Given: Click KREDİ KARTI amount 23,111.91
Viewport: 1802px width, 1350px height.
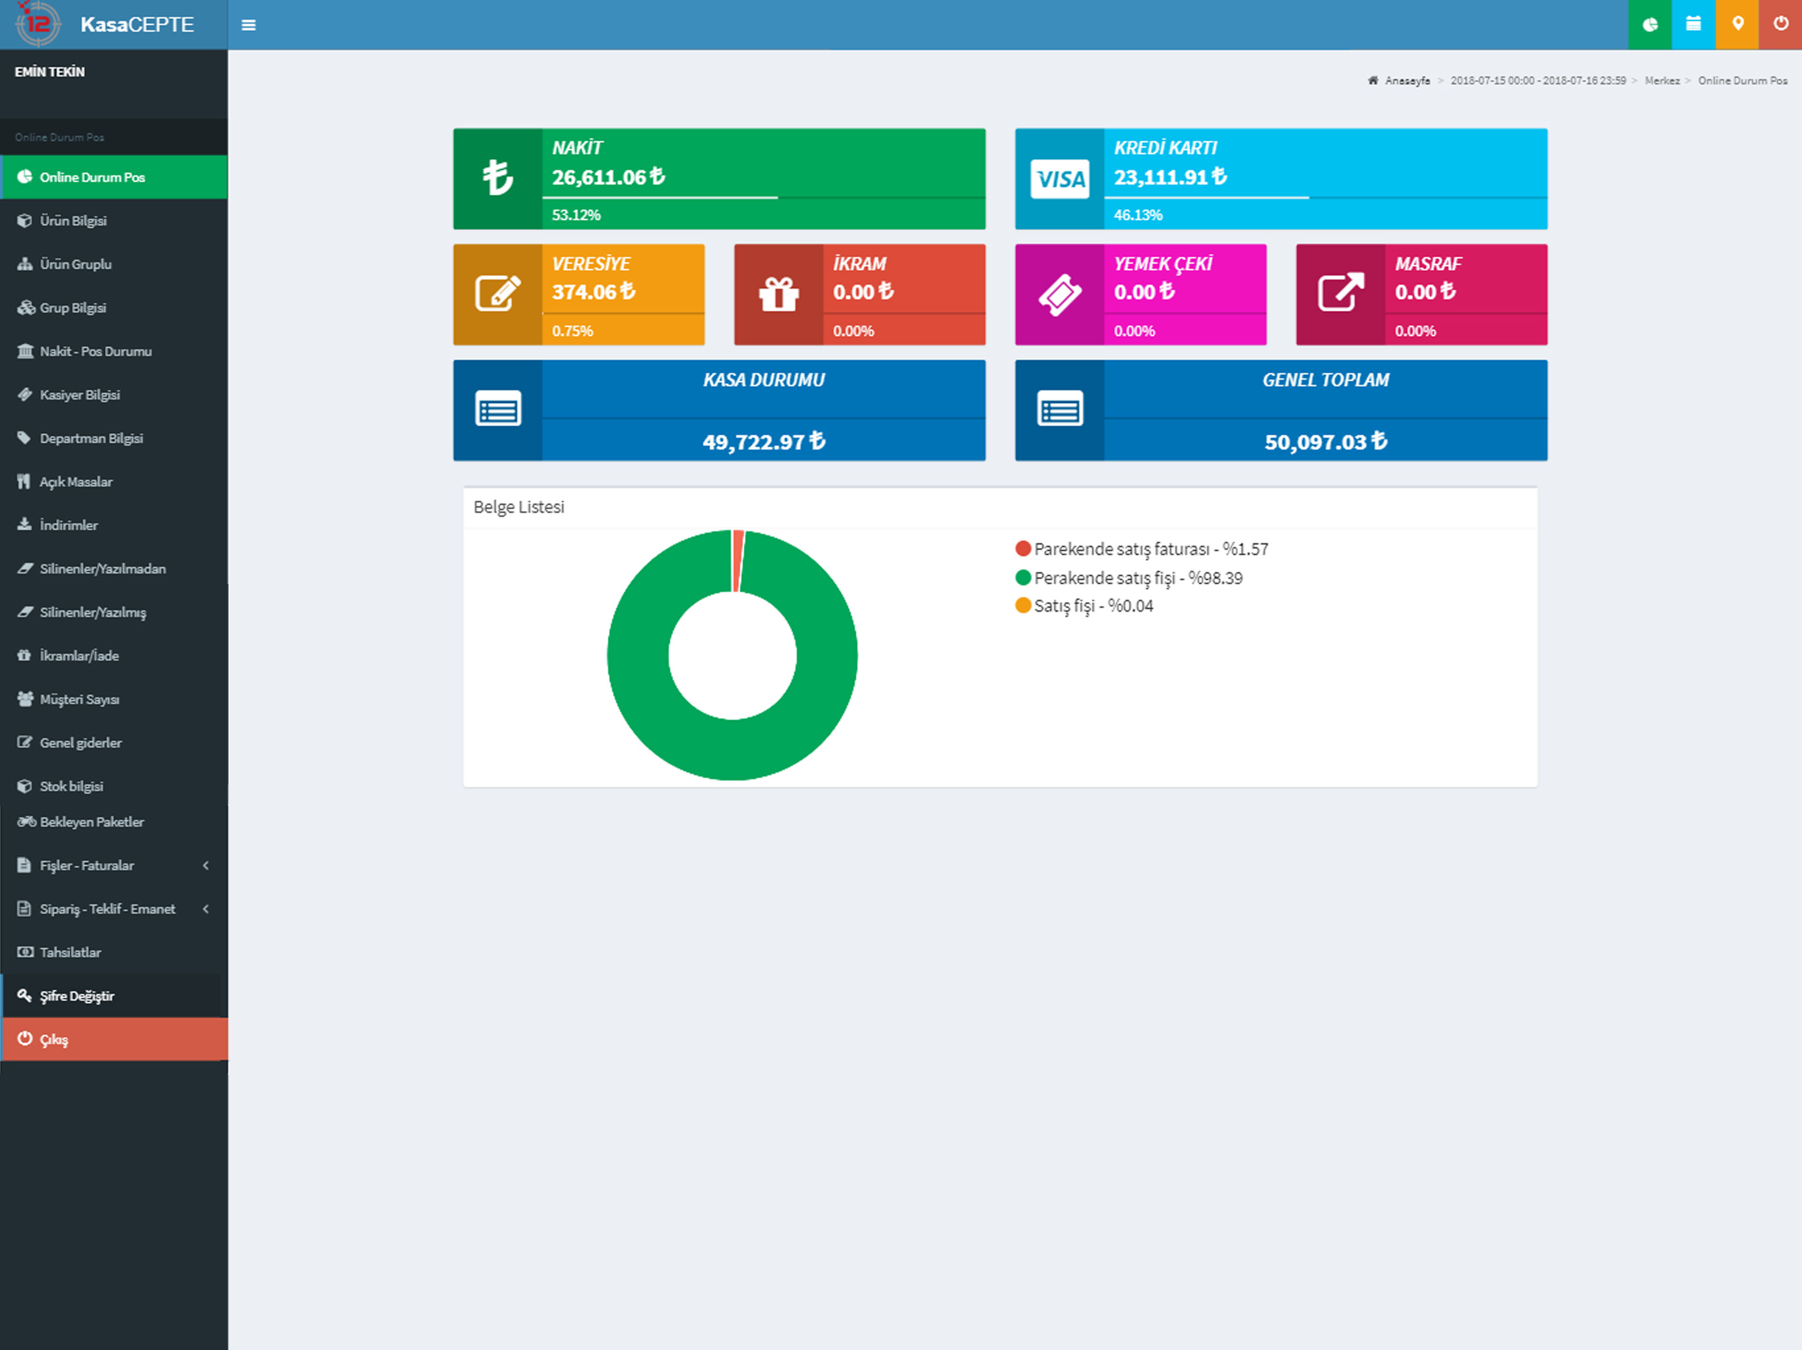Looking at the screenshot, I should pyautogui.click(x=1171, y=177).
